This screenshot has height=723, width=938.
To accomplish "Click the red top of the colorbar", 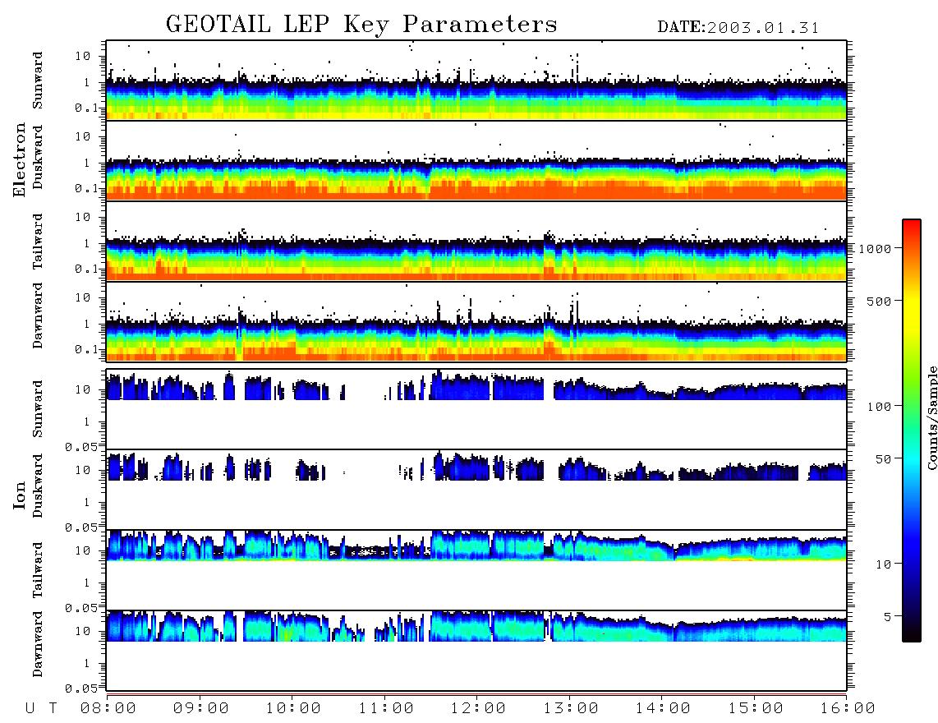I will pyautogui.click(x=912, y=228).
